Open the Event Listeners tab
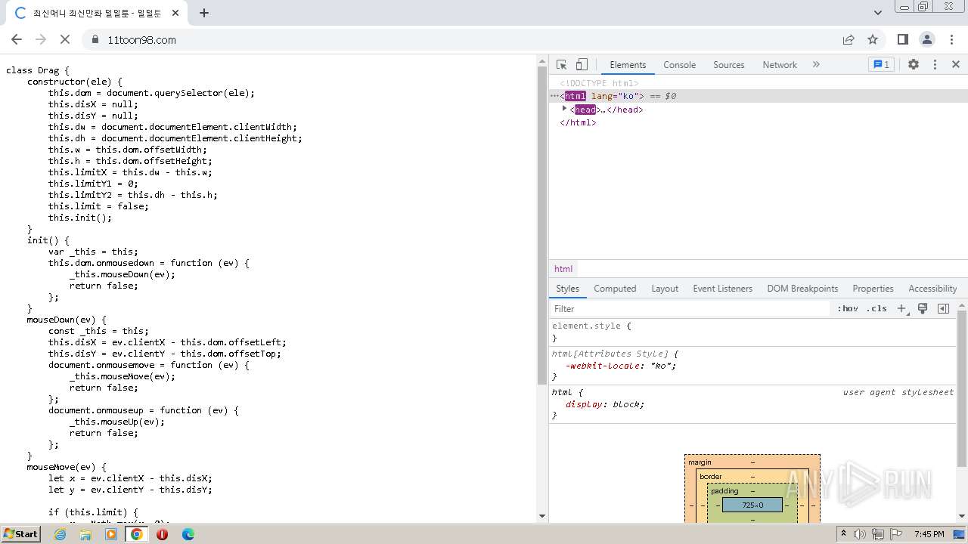 (x=722, y=289)
